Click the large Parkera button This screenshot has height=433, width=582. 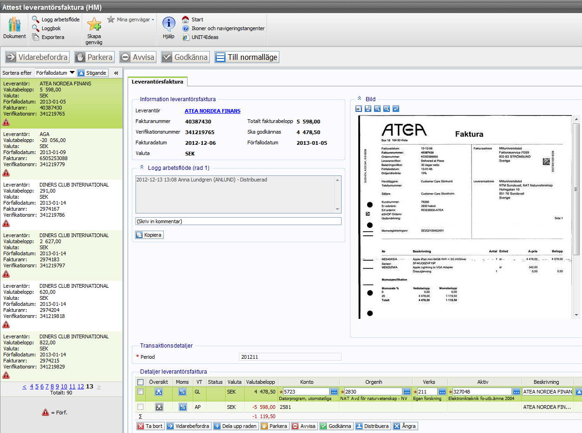pyautogui.click(x=94, y=57)
